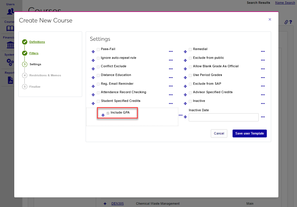Click the Cancel button
297x207 pixels.
(x=219, y=133)
